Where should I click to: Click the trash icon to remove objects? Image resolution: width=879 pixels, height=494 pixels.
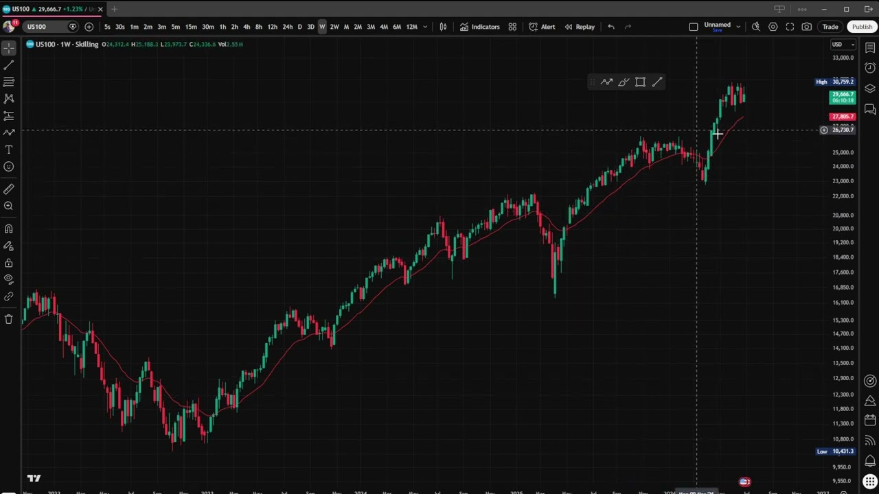[x=9, y=319]
